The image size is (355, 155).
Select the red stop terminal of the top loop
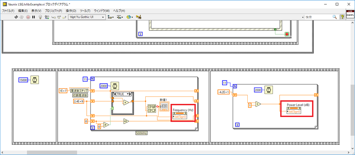pyautogui.click(x=287, y=34)
